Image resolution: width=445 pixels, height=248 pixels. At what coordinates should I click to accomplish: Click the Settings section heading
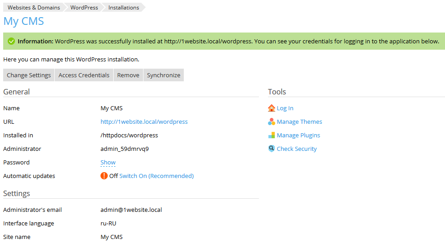click(16, 193)
